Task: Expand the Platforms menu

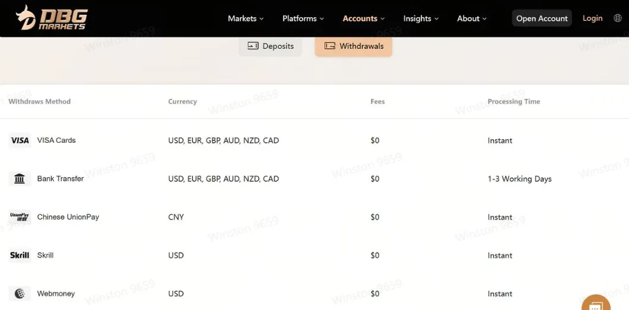Action: point(303,18)
